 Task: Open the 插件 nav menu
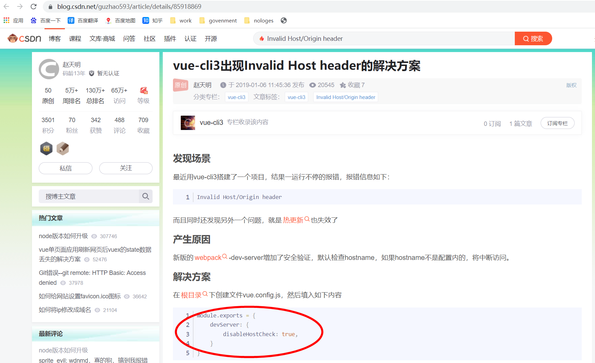[x=170, y=38]
